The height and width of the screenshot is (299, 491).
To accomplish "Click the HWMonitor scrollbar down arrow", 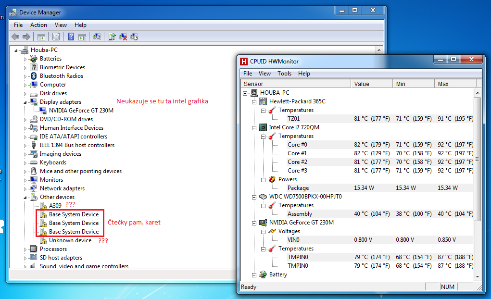I will pyautogui.click(x=478, y=277).
